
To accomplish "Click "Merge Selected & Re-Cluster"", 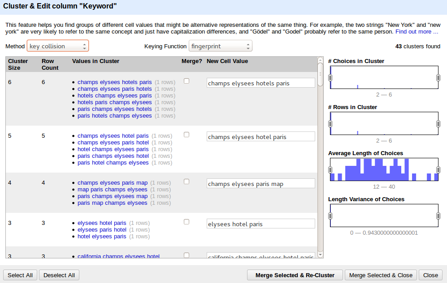I will point(295,275).
